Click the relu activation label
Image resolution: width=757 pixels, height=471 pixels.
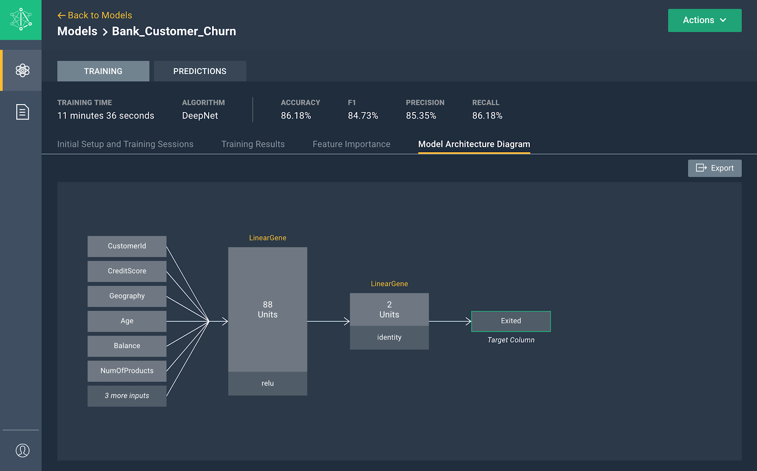[x=268, y=384]
